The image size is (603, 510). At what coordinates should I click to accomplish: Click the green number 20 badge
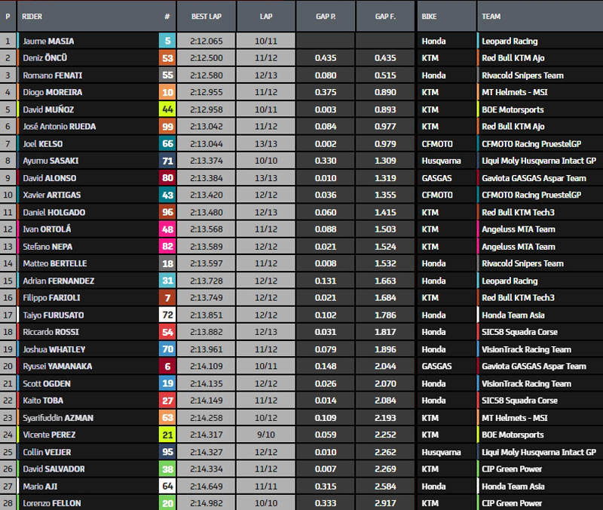pos(167,503)
